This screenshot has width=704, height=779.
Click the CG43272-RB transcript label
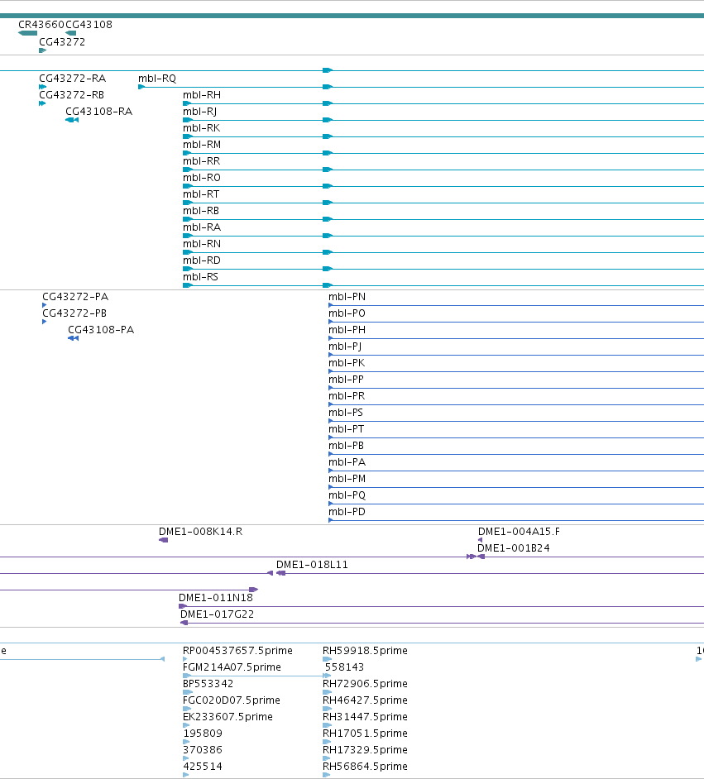[71, 94]
